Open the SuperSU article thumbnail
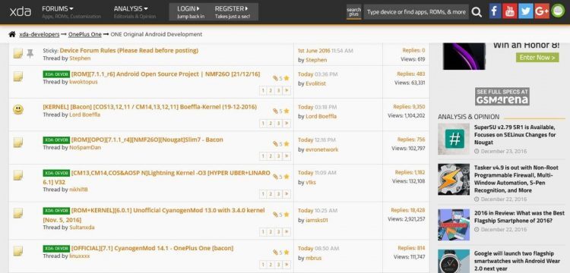Screen dimensions: 570x273 (454, 139)
